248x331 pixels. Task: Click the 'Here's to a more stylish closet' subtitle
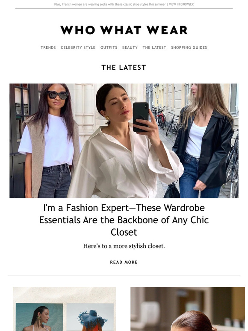pyautogui.click(x=124, y=246)
